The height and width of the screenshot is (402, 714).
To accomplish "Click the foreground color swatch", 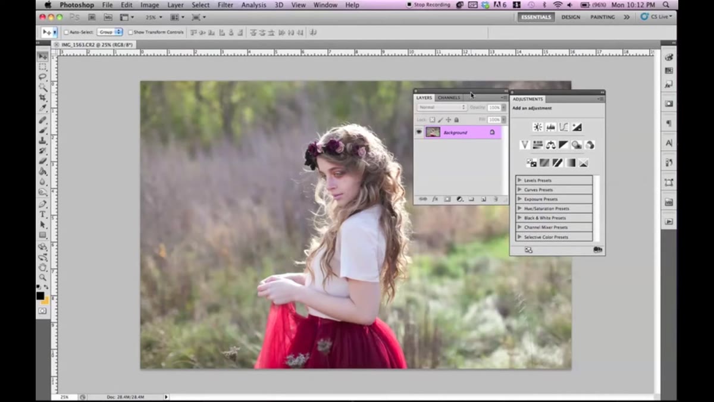I will (40, 296).
